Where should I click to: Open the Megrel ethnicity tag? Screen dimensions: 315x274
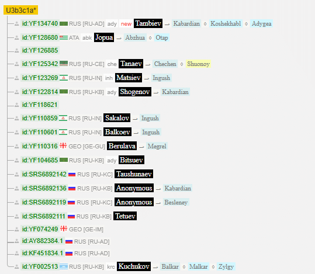157,146
